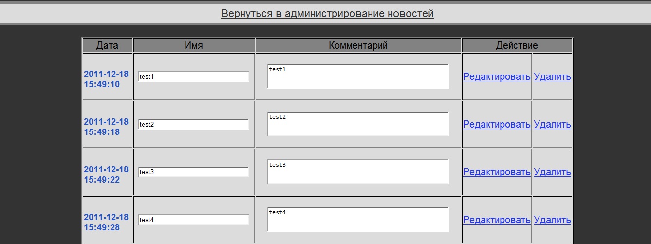Click Удалить link in test1 row
651x244 pixels.
point(552,76)
